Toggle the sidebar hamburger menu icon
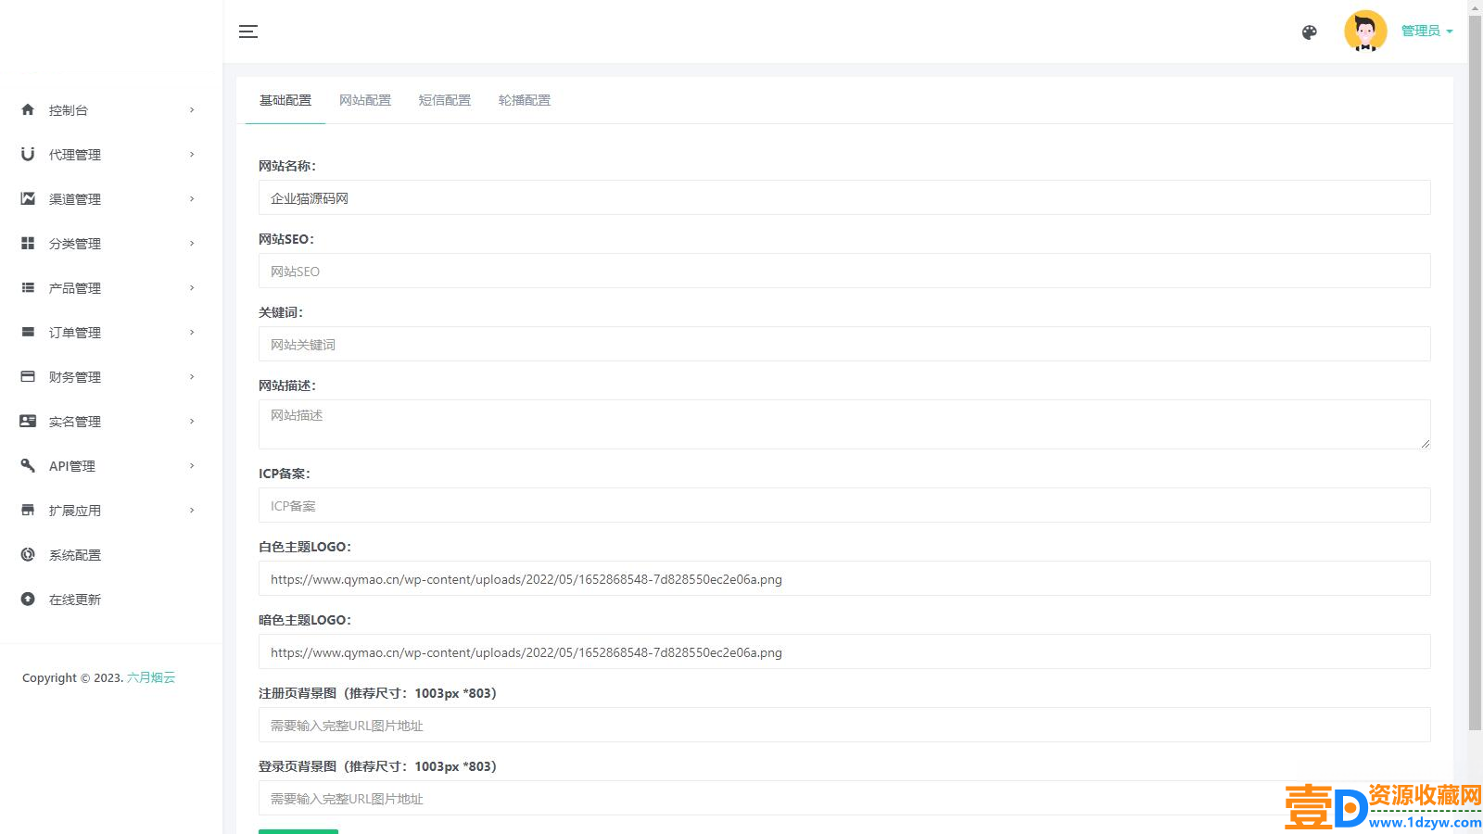 coord(248,32)
